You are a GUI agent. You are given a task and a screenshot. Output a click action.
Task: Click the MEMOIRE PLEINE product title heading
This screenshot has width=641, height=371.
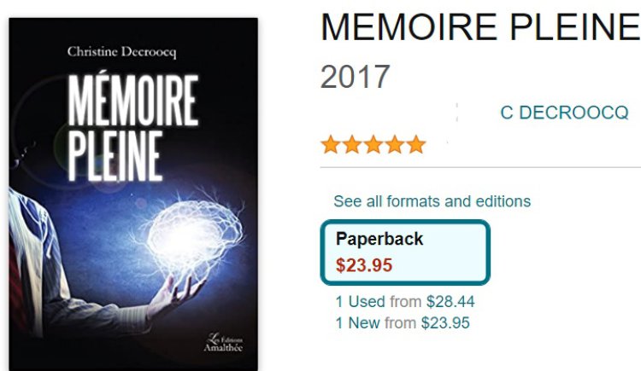click(x=480, y=27)
